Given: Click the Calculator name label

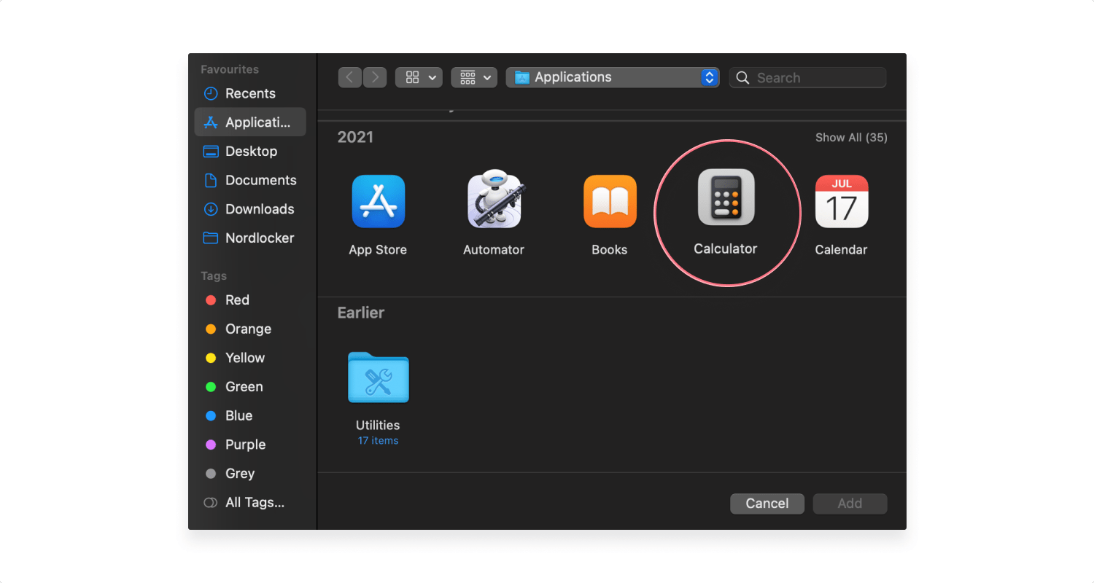Looking at the screenshot, I should (x=726, y=249).
